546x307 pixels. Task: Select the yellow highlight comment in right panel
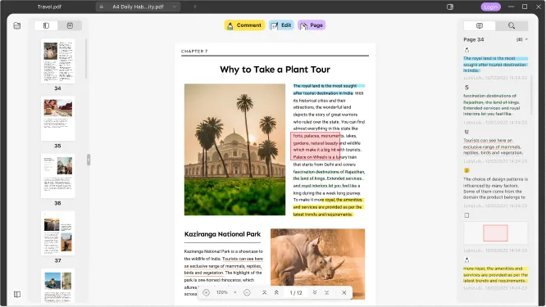click(495, 275)
